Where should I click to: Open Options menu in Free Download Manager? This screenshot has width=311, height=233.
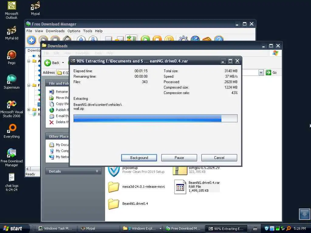tap(74, 31)
